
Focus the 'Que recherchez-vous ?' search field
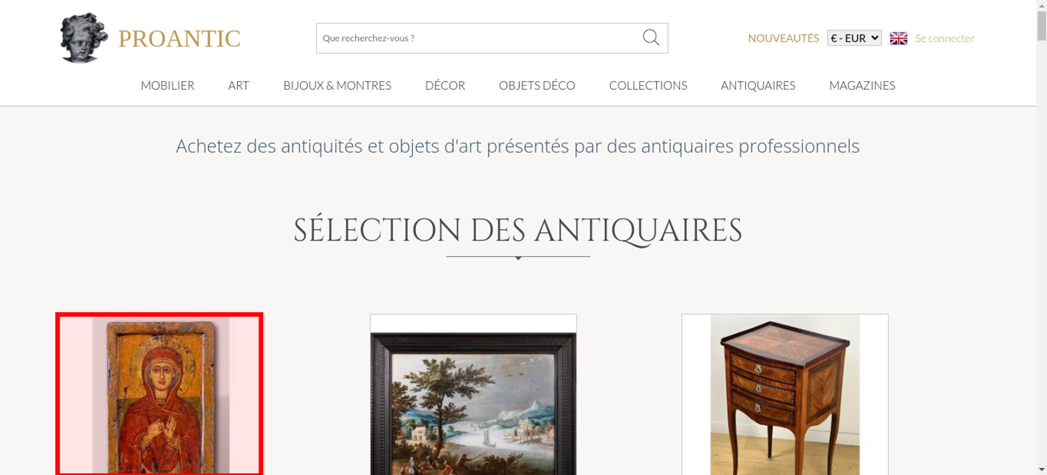coord(479,38)
